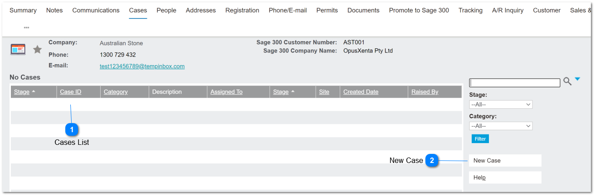Click the OpusXenta Pty Ltd company name
The height and width of the screenshot is (196, 595).
(x=368, y=51)
